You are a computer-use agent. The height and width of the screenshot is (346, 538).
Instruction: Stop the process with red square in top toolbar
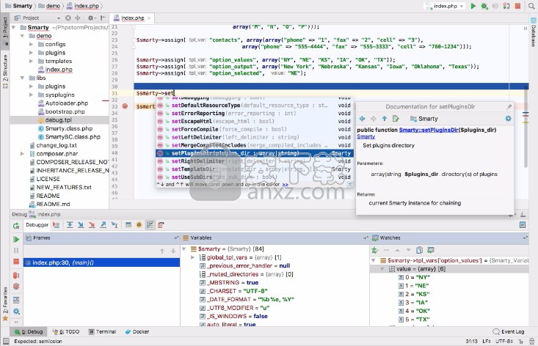(517, 6)
